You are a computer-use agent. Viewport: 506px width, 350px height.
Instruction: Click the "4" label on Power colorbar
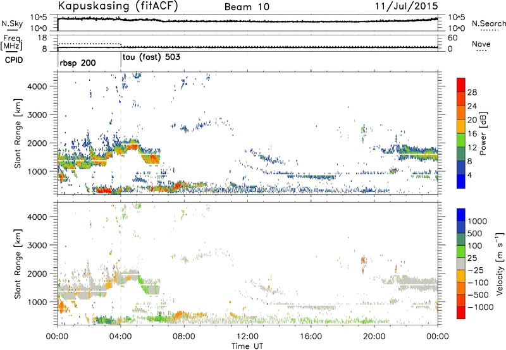point(470,175)
